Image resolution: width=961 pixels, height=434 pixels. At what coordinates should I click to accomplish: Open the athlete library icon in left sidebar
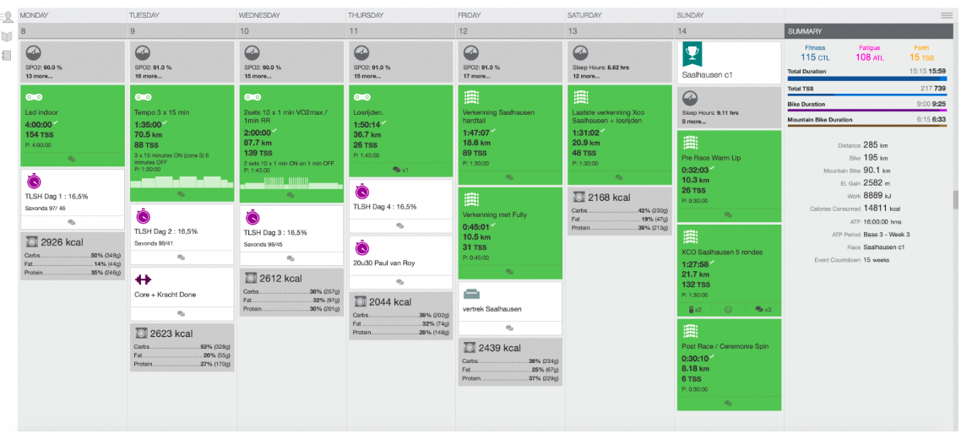pos(8,16)
